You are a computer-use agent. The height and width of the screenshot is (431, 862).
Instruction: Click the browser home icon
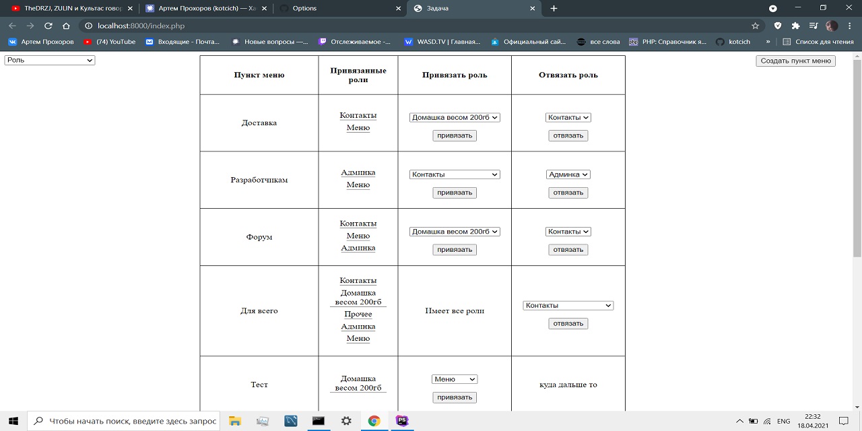point(66,26)
